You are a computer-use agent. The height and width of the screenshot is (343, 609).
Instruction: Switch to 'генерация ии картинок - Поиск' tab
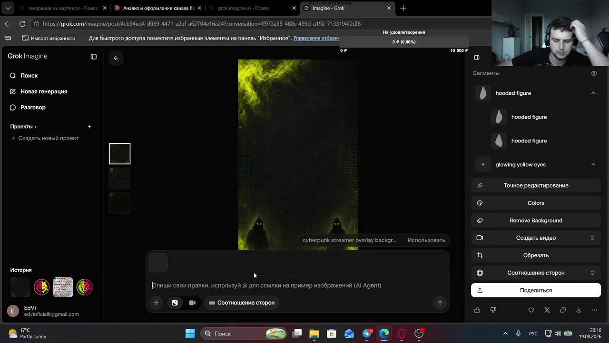pos(63,8)
